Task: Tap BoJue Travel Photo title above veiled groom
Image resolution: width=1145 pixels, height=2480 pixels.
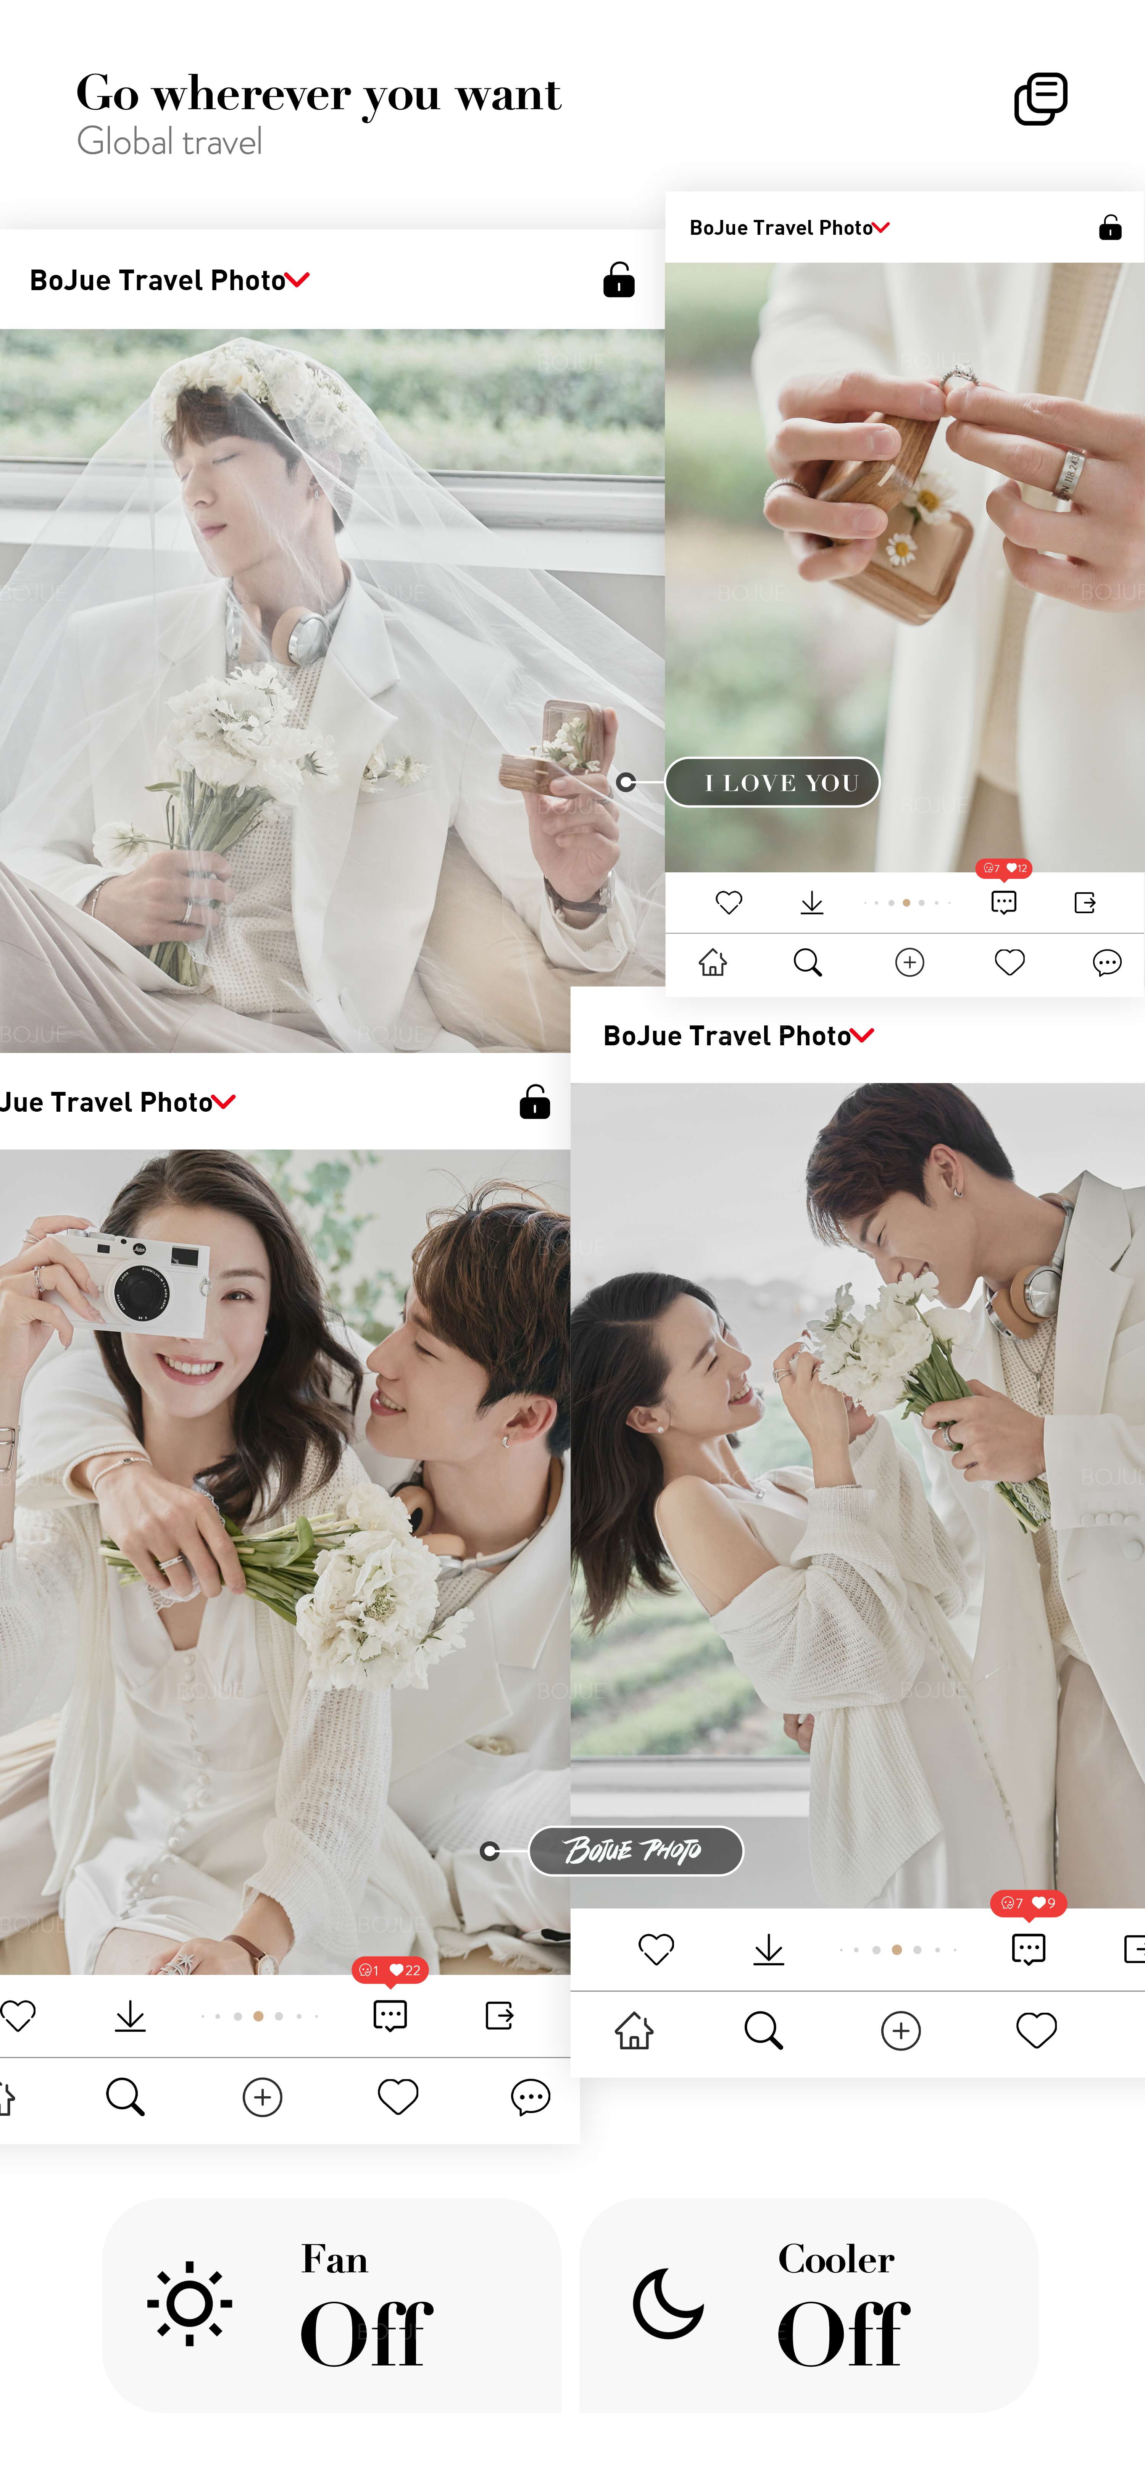Action: click(157, 280)
